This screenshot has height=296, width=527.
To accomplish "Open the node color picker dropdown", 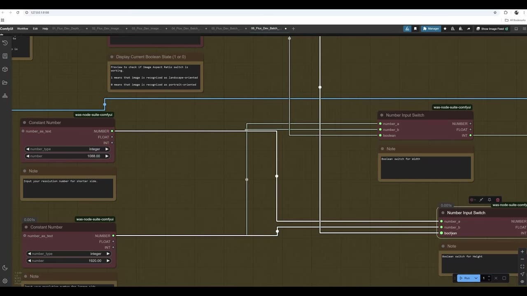I will (x=473, y=200).
